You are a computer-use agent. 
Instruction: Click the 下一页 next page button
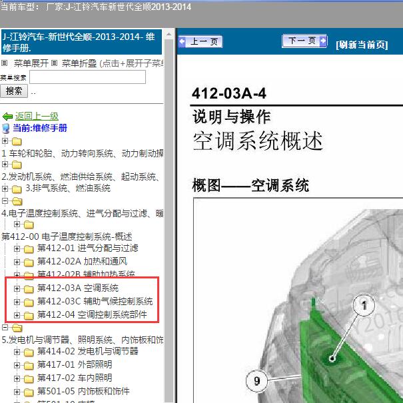(304, 41)
